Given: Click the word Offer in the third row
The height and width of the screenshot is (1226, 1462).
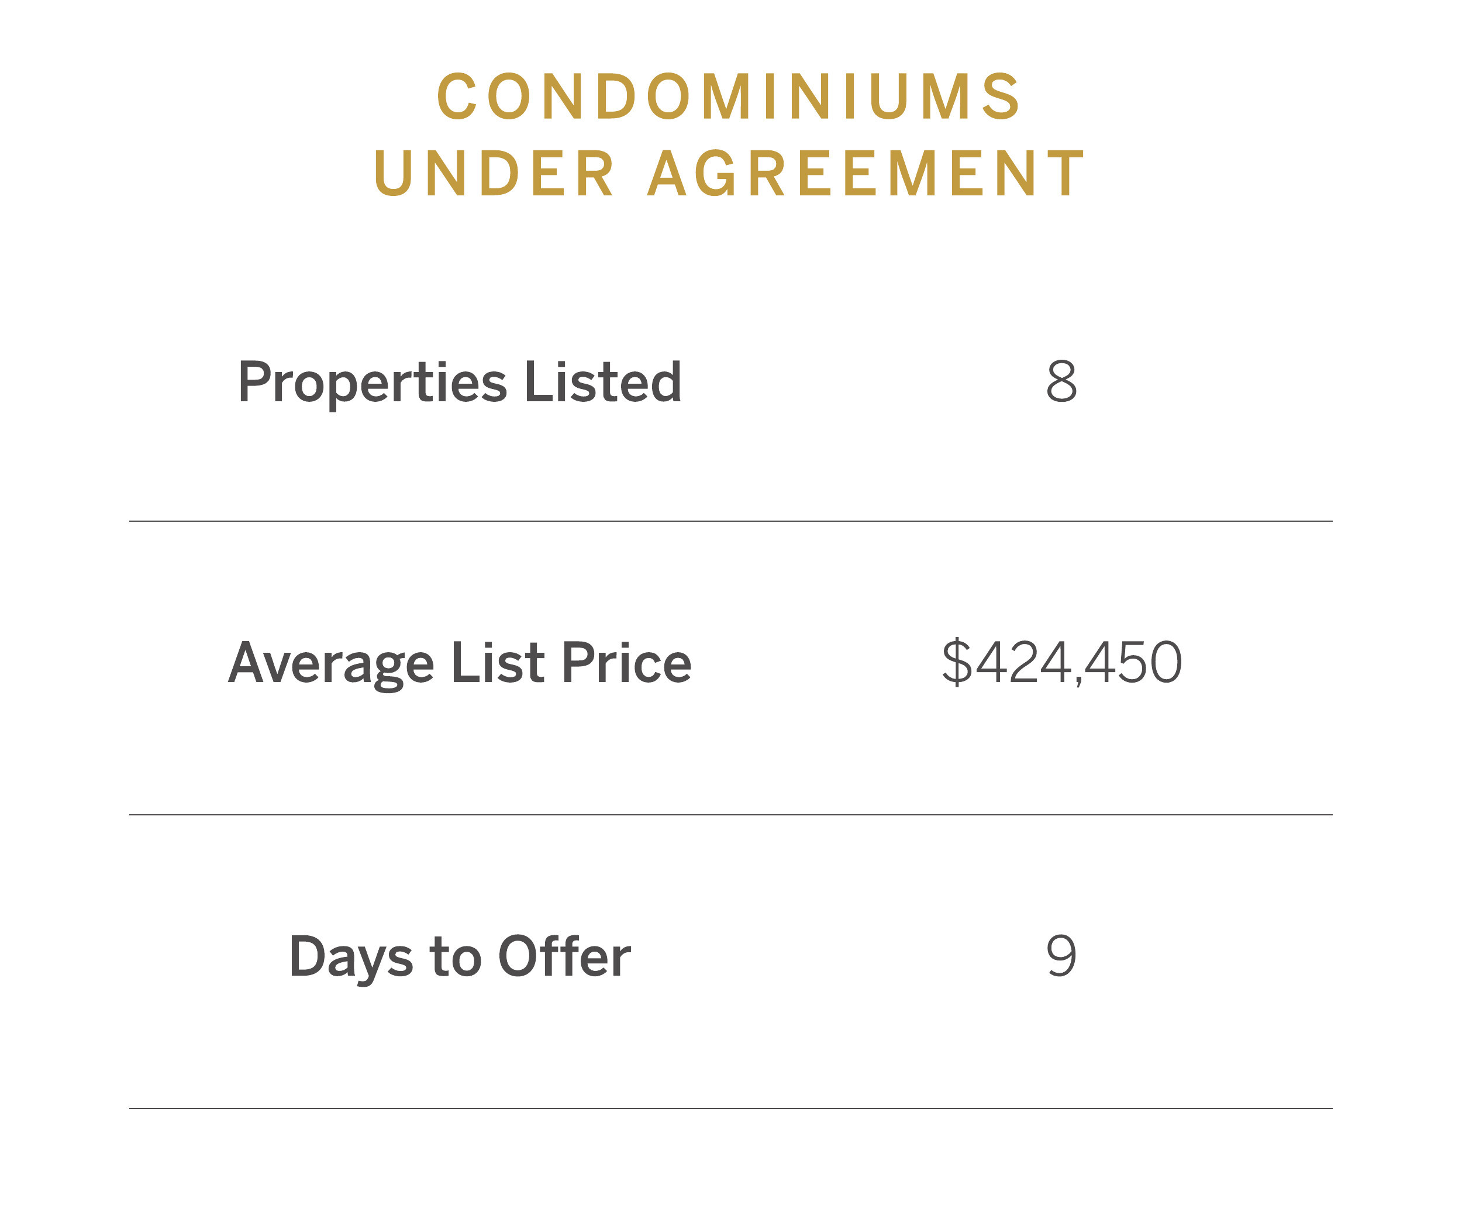Looking at the screenshot, I should [x=564, y=956].
